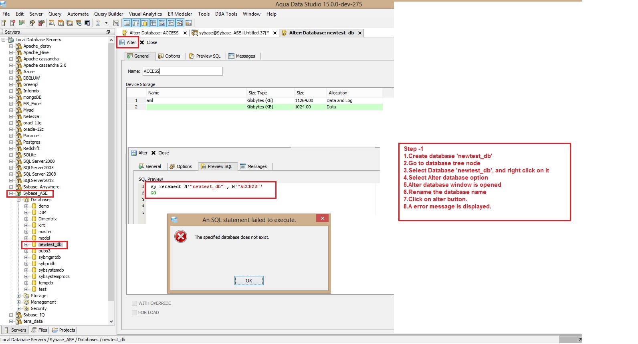Select the tempdb database in tree
Image resolution: width=638 pixels, height=344 pixels.
point(46,283)
